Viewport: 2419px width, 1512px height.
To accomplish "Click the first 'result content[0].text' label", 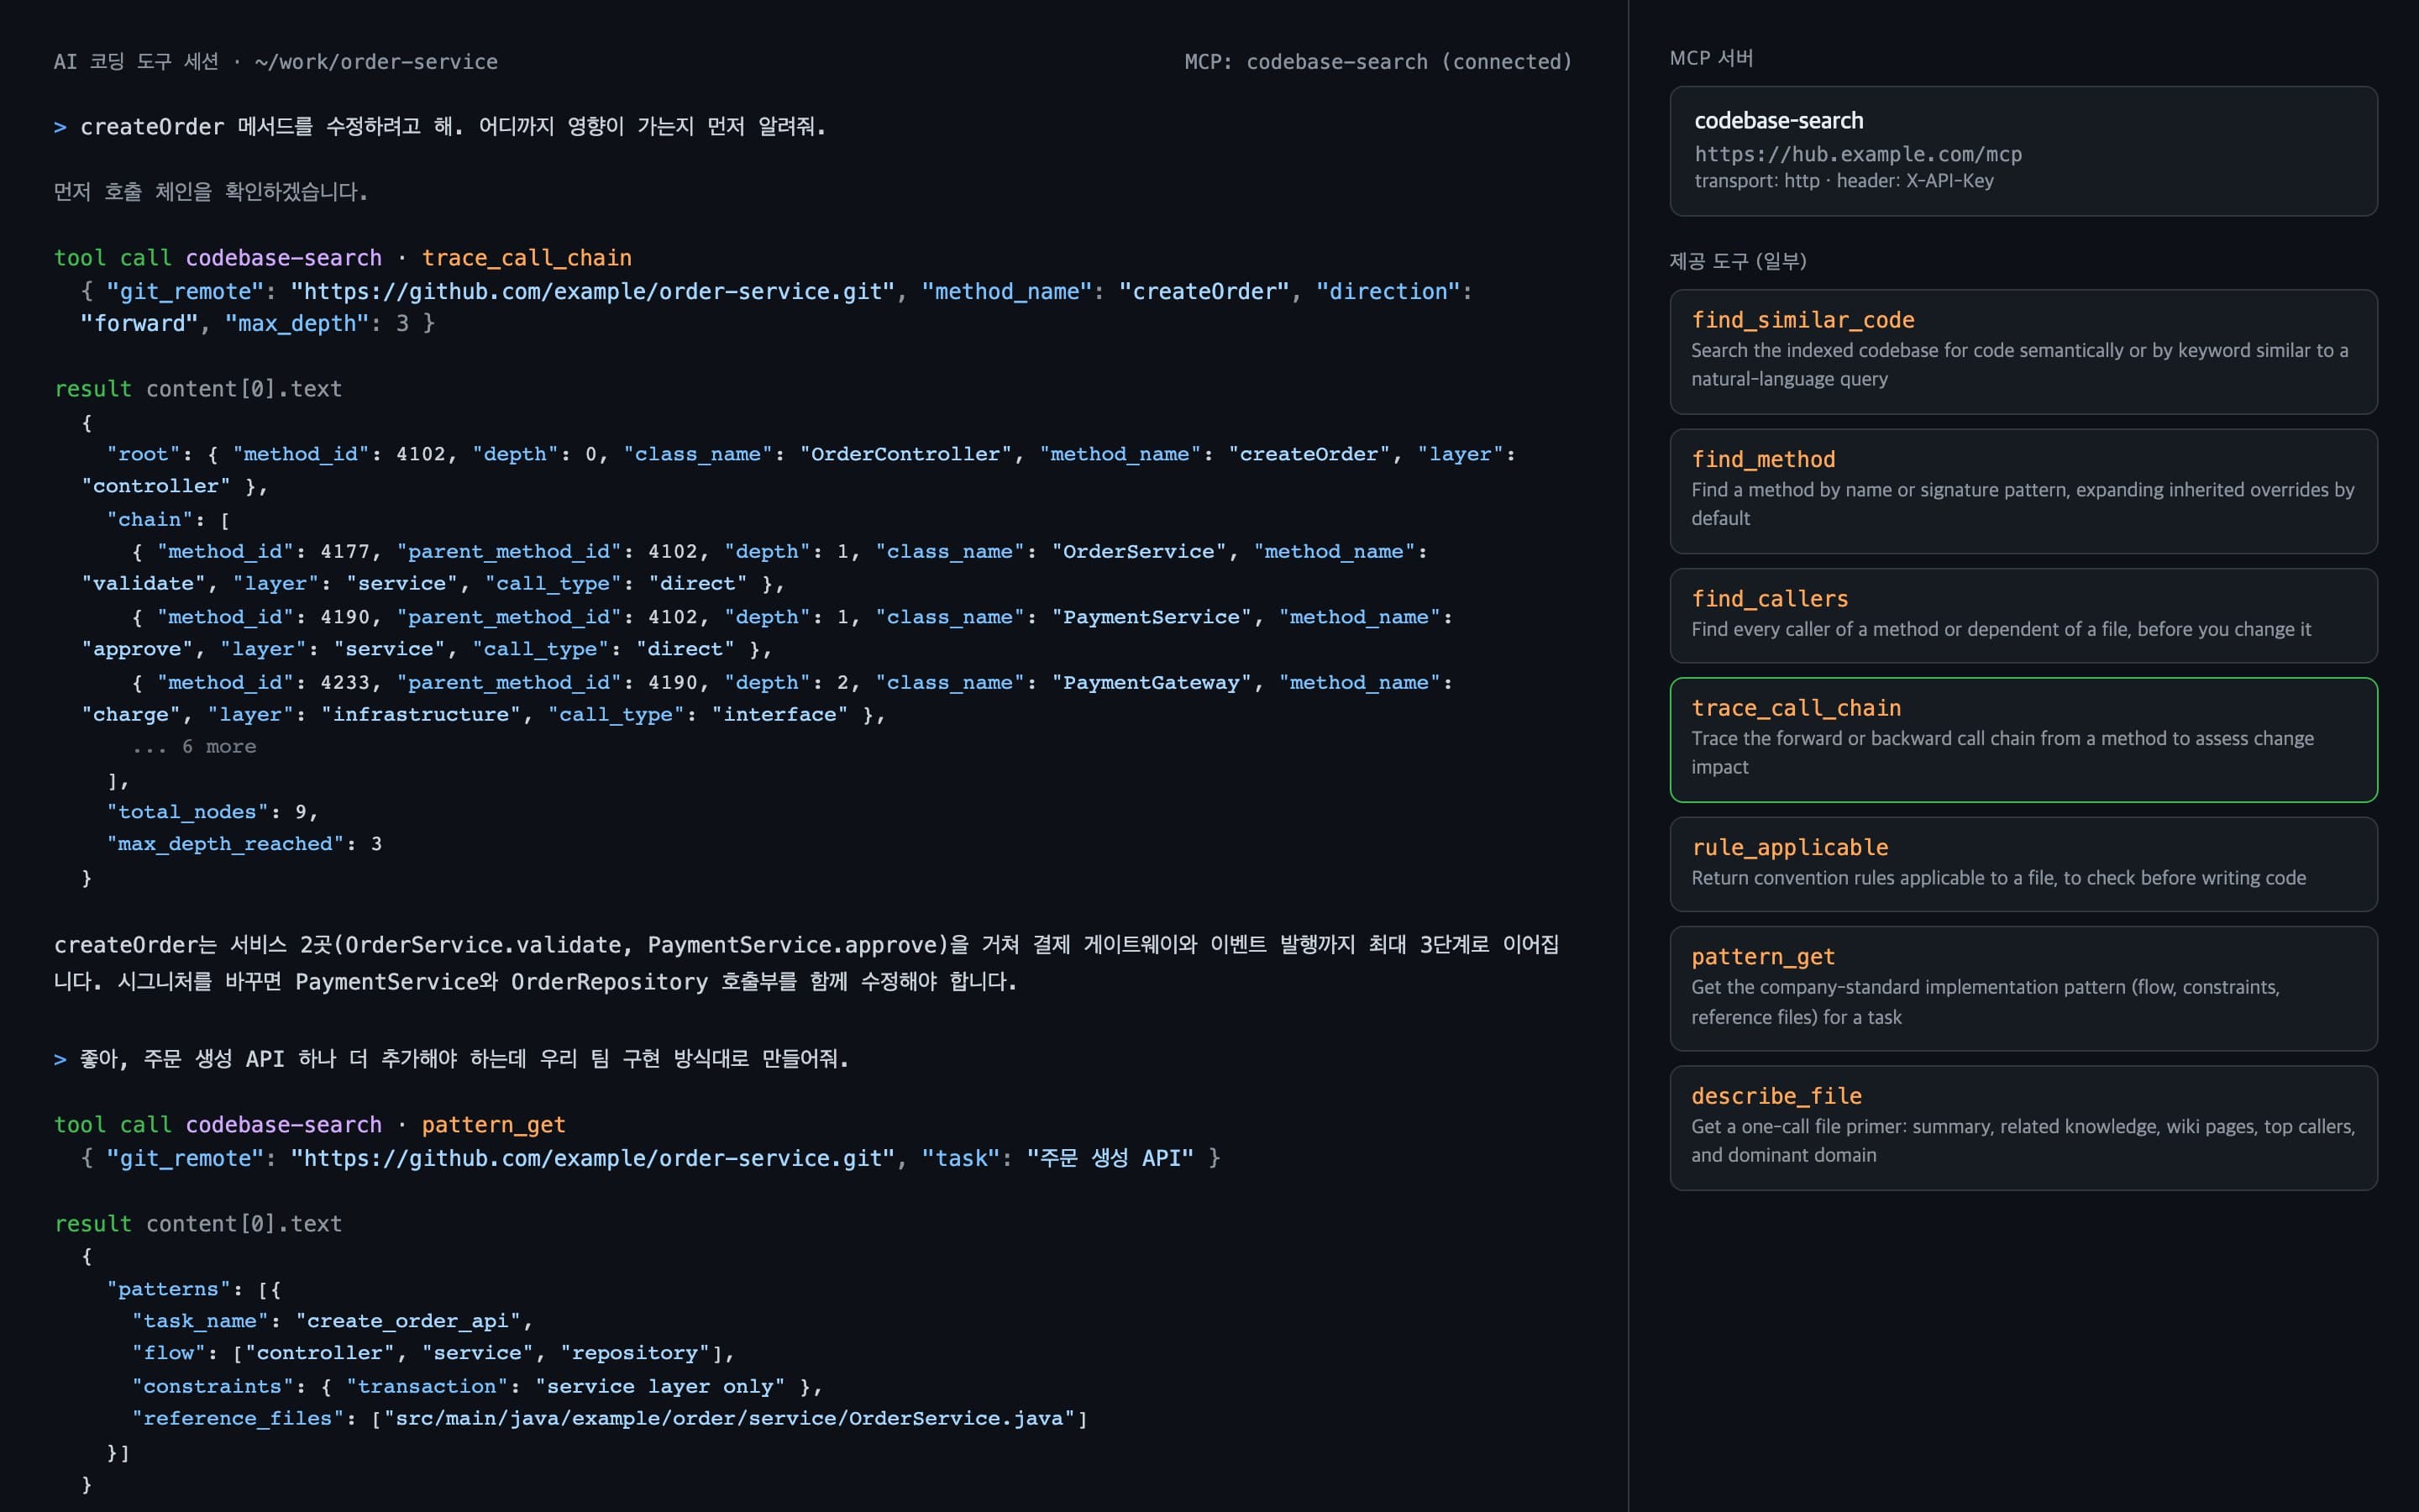I will click(198, 388).
